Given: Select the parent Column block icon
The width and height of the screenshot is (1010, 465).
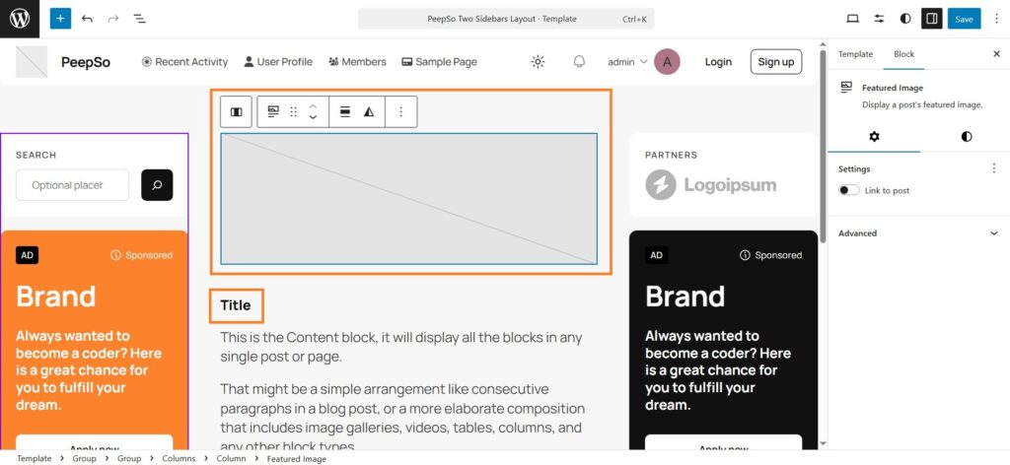Looking at the screenshot, I should [x=236, y=112].
